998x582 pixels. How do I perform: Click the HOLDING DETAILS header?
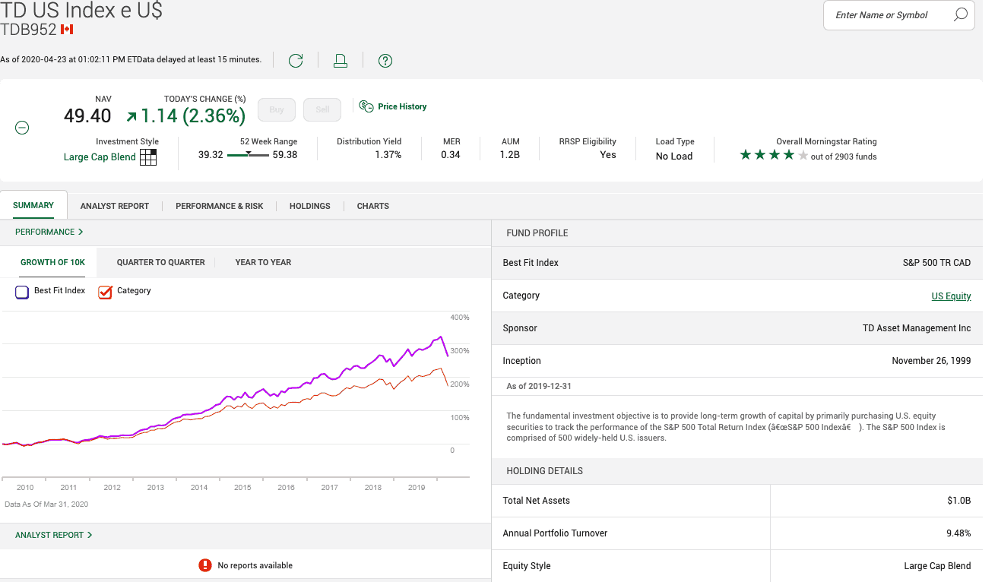pyautogui.click(x=544, y=471)
